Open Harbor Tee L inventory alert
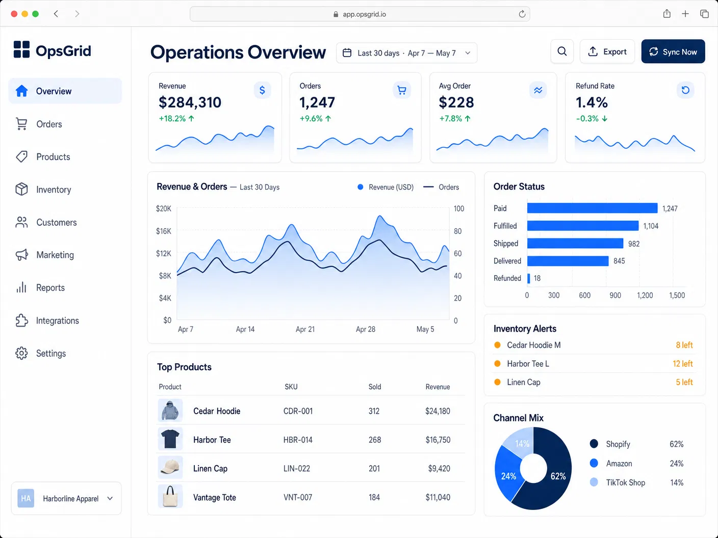The width and height of the screenshot is (718, 538). [x=594, y=364]
